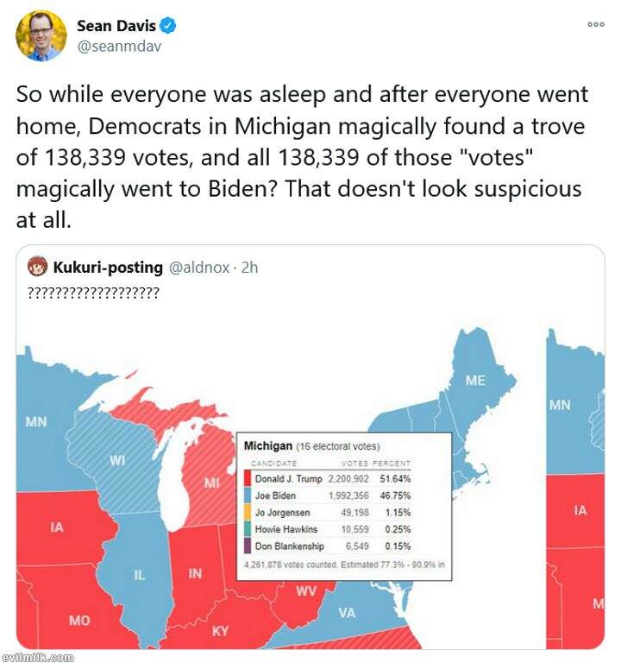Click the @aldnox handle
The width and height of the screenshot is (621, 663).
(205, 268)
